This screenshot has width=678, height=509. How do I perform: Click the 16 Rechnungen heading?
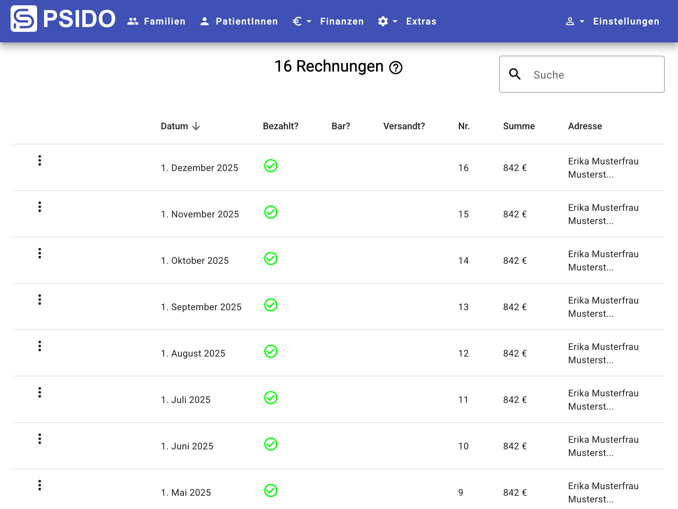329,66
